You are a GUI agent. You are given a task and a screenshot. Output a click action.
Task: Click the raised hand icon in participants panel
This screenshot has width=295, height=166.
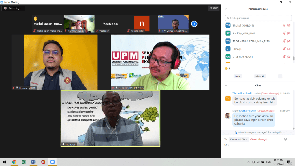point(226,69)
